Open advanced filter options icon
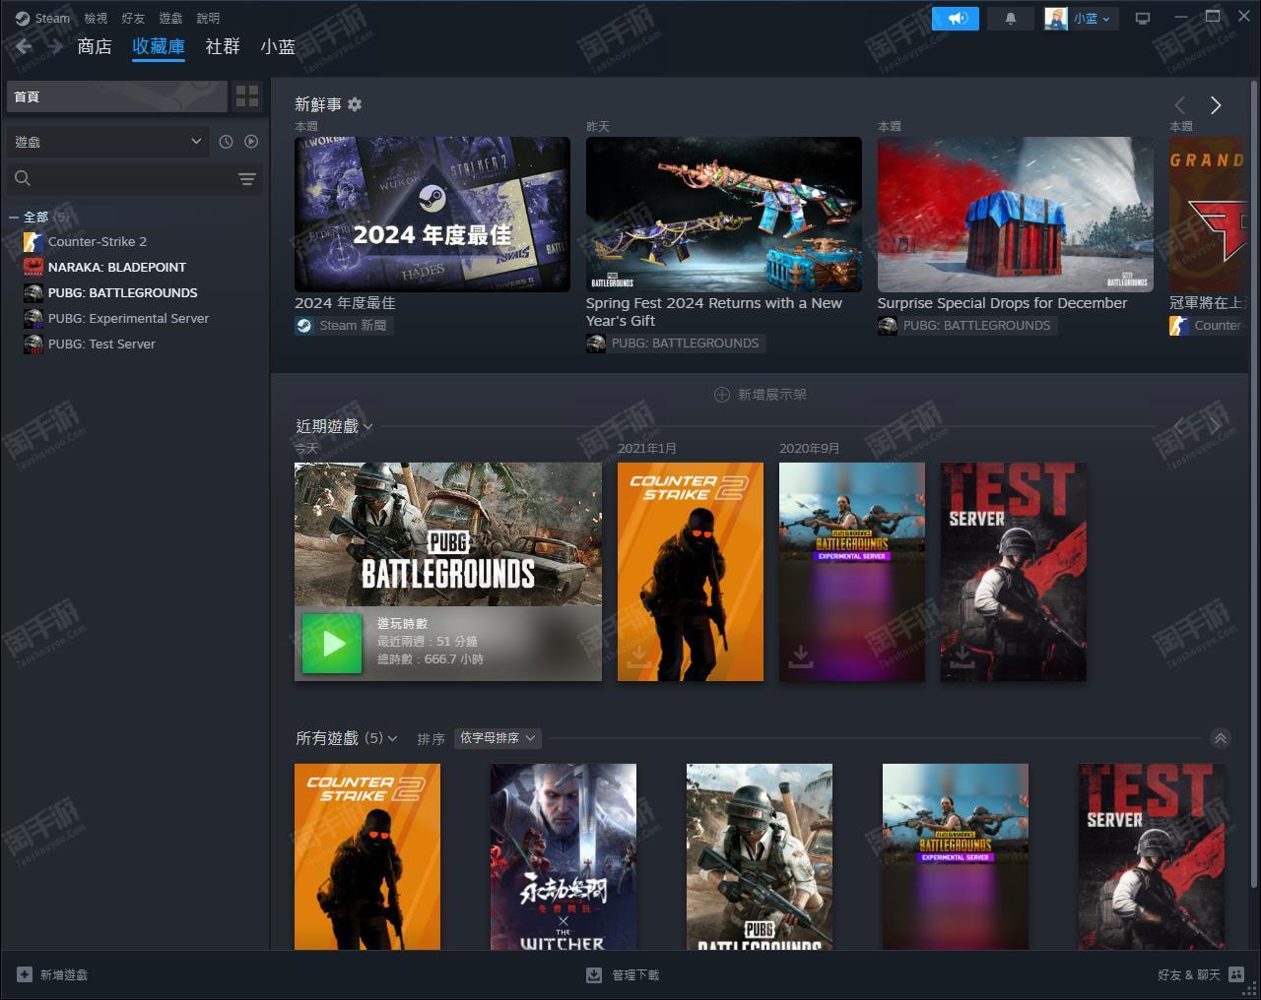This screenshot has height=1000, width=1261. [x=247, y=178]
